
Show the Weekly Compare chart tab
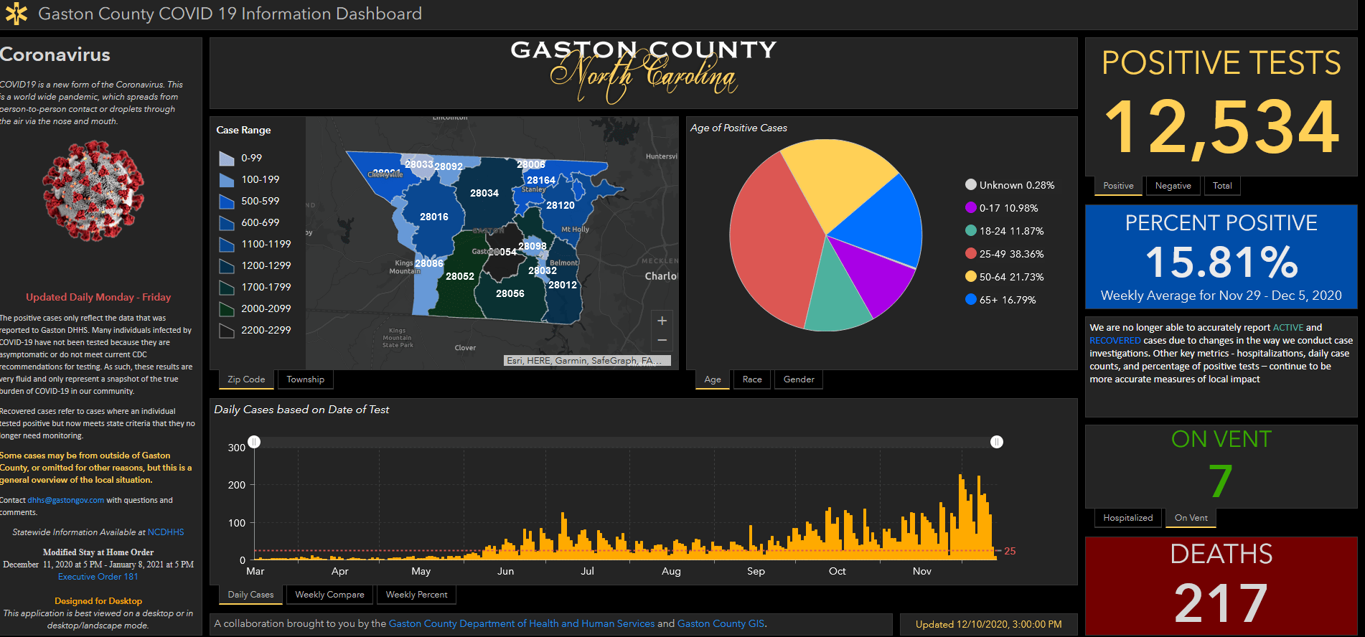click(x=329, y=595)
